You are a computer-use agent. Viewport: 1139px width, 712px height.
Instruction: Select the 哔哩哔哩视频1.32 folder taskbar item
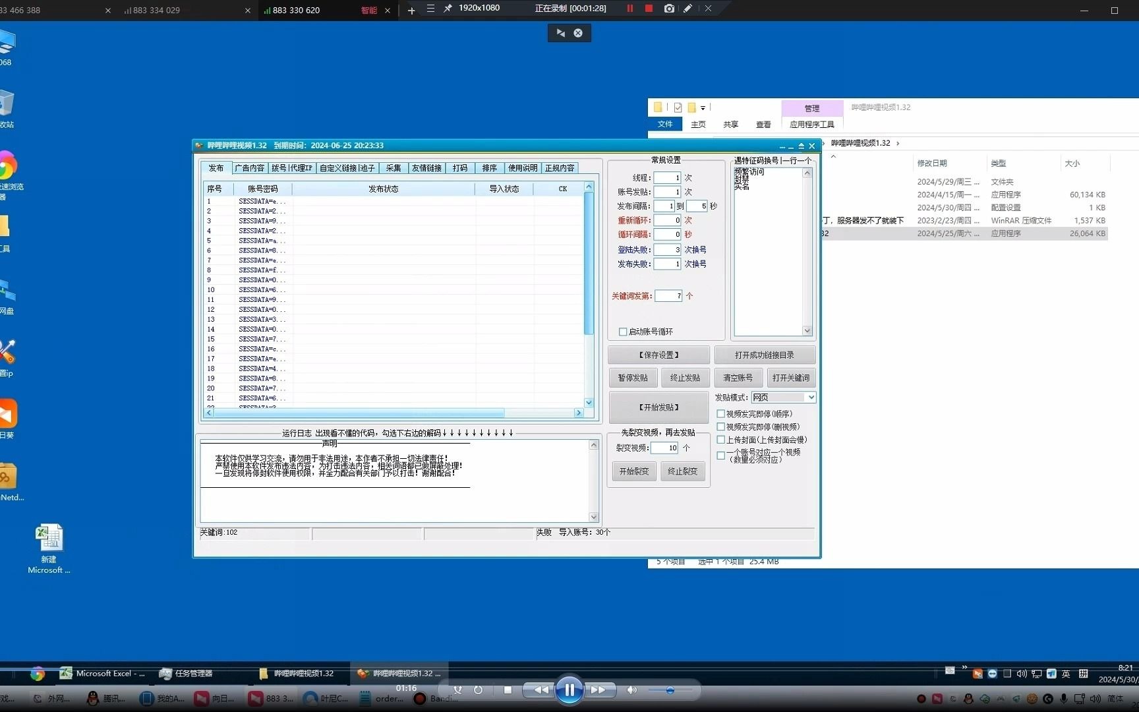pyautogui.click(x=297, y=674)
